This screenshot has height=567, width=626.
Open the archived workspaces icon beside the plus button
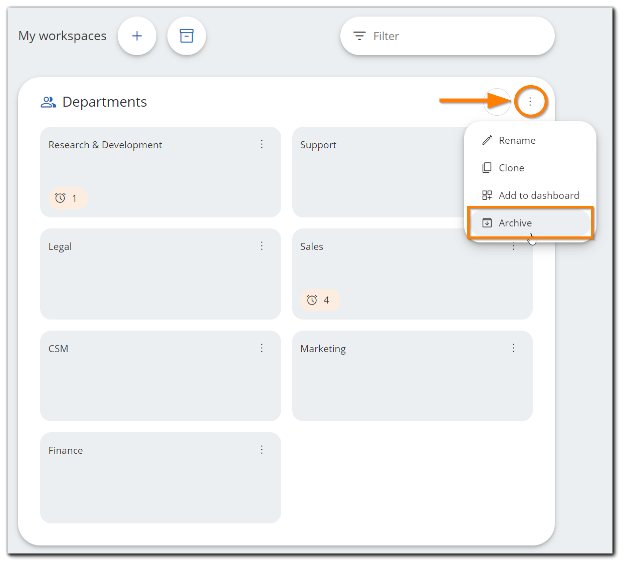click(186, 36)
